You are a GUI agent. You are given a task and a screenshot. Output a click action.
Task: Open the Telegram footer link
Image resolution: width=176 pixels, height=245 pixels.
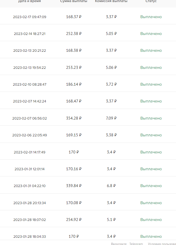point(136,244)
